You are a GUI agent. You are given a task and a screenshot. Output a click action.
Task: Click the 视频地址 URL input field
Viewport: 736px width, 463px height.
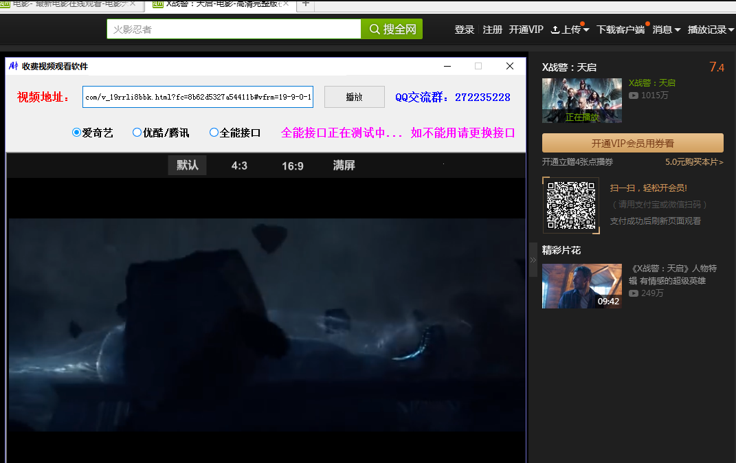(x=198, y=97)
